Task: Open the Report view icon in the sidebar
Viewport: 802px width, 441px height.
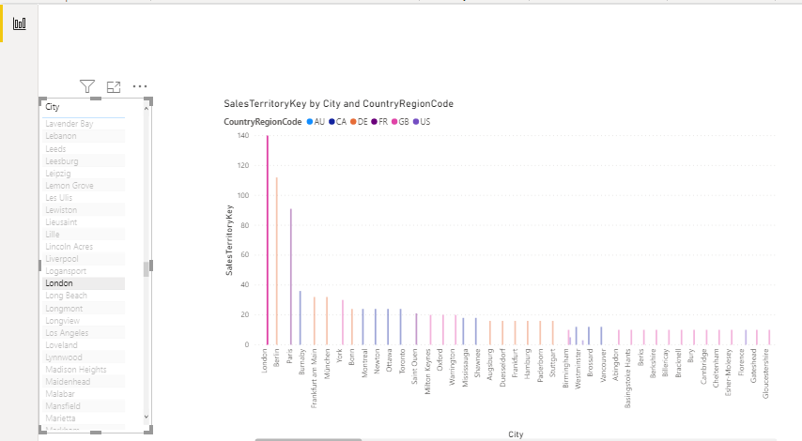Action: coord(20,23)
